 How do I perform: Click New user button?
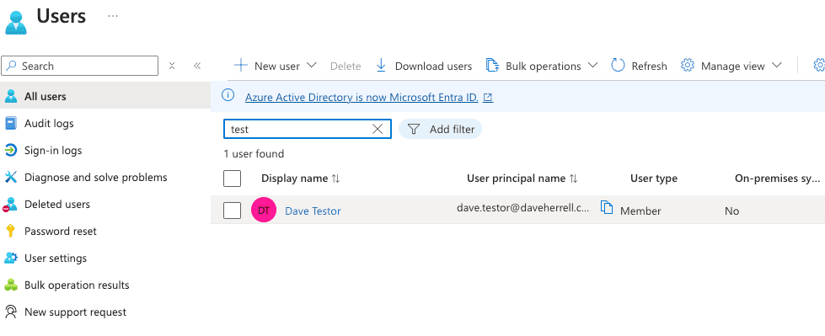[x=276, y=66]
